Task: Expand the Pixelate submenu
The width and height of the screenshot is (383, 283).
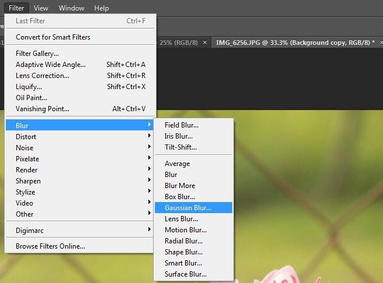Action: pyautogui.click(x=80, y=159)
